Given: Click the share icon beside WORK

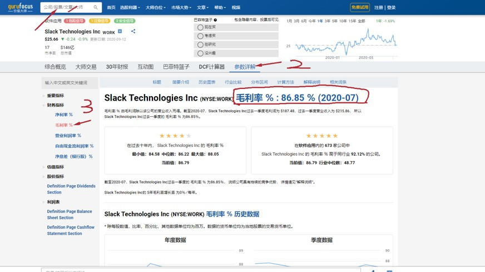Looking at the screenshot, I should pyautogui.click(x=133, y=31).
